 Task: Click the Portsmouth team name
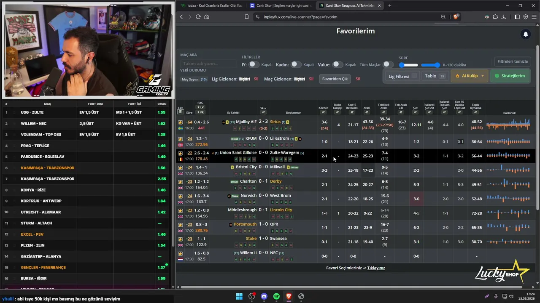pos(245,224)
